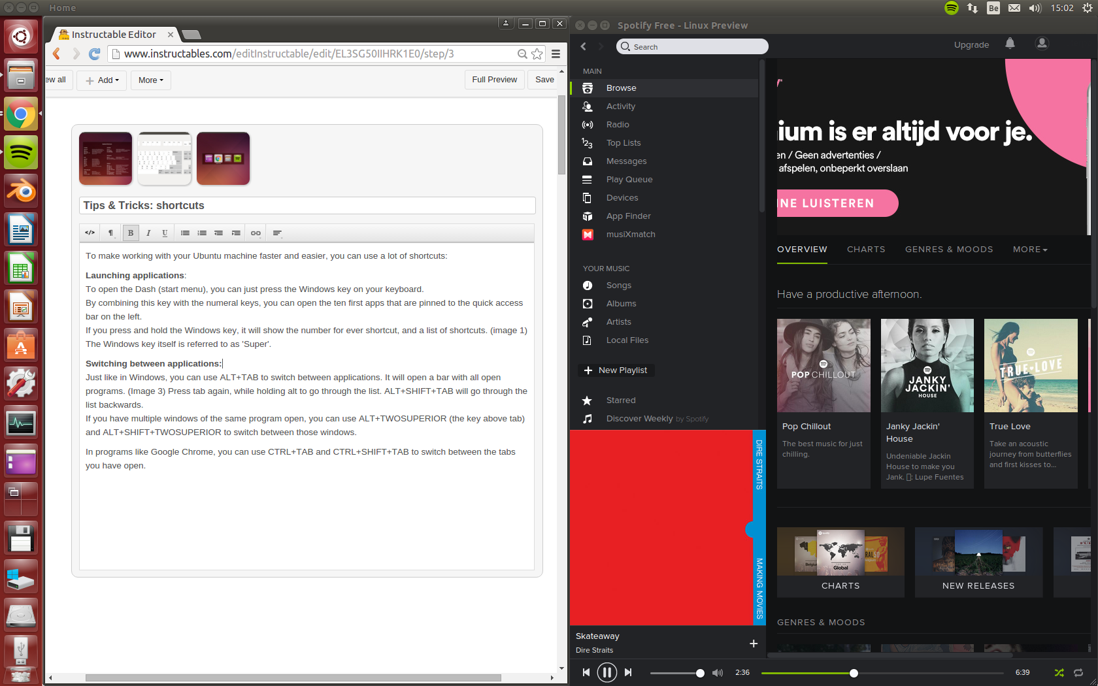
Task: Increase indent with the indent icon
Action: point(236,233)
